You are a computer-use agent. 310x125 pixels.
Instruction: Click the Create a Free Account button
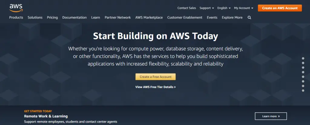[x=155, y=77]
